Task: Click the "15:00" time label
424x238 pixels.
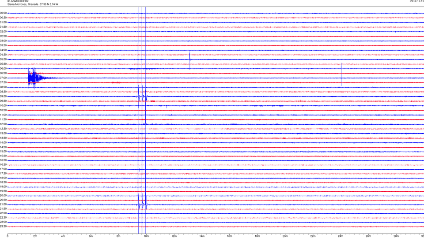Action: pos(3,152)
